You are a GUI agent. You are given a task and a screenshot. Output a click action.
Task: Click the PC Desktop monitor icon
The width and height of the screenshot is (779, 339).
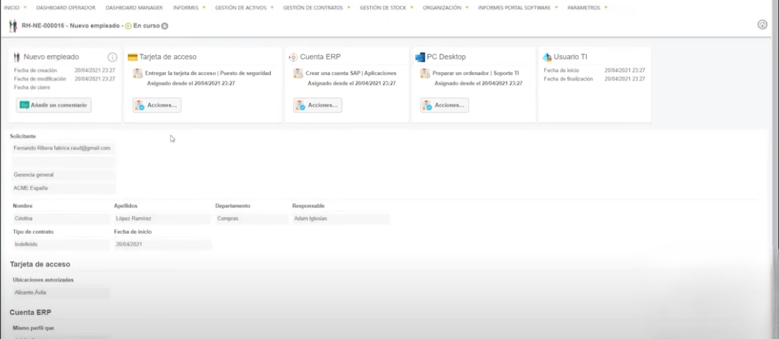pos(420,57)
